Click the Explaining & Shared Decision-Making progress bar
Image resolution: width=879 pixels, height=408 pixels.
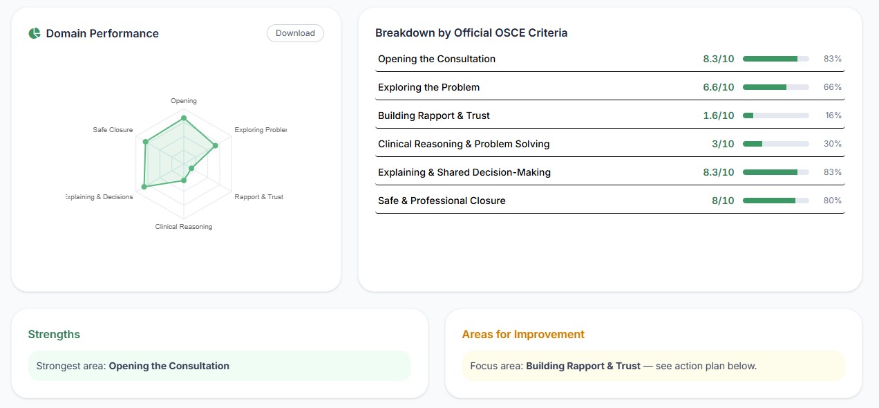(776, 172)
